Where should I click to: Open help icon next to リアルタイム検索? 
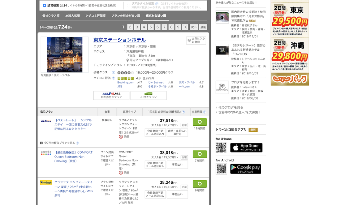(x=157, y=4)
